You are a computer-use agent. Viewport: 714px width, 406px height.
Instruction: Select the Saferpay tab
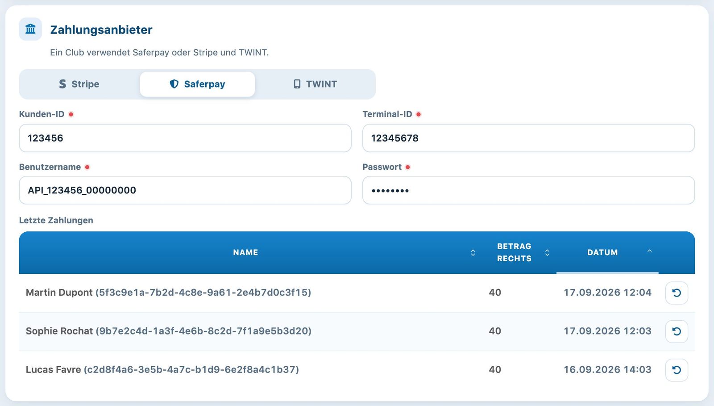click(x=197, y=84)
